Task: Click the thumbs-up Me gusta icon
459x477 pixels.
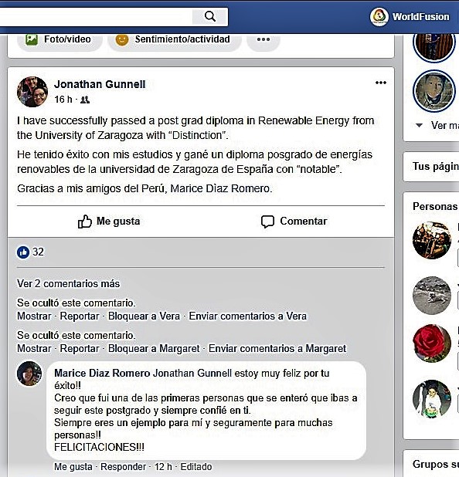Action: (85, 222)
